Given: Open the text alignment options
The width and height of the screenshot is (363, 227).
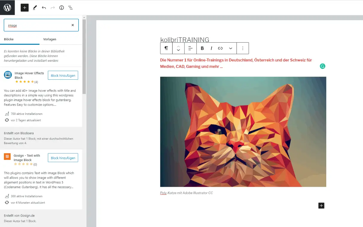Looking at the screenshot, I should click(190, 48).
